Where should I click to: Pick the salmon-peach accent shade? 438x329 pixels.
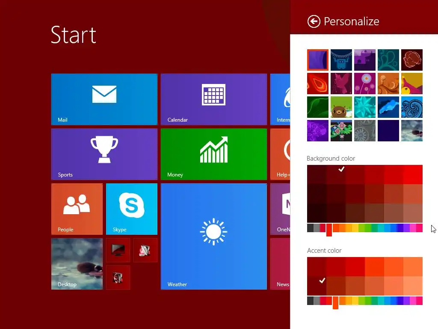point(413,286)
